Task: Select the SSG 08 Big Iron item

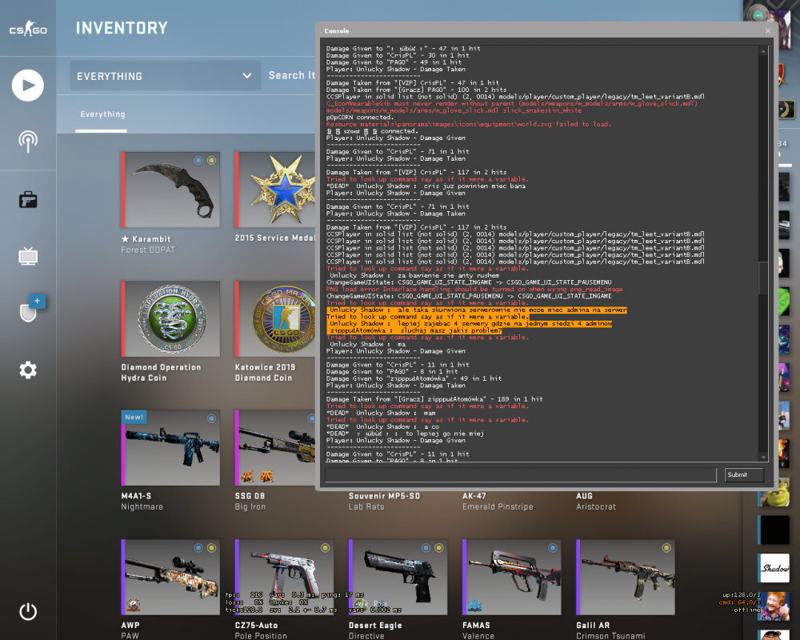Action: 275,460
